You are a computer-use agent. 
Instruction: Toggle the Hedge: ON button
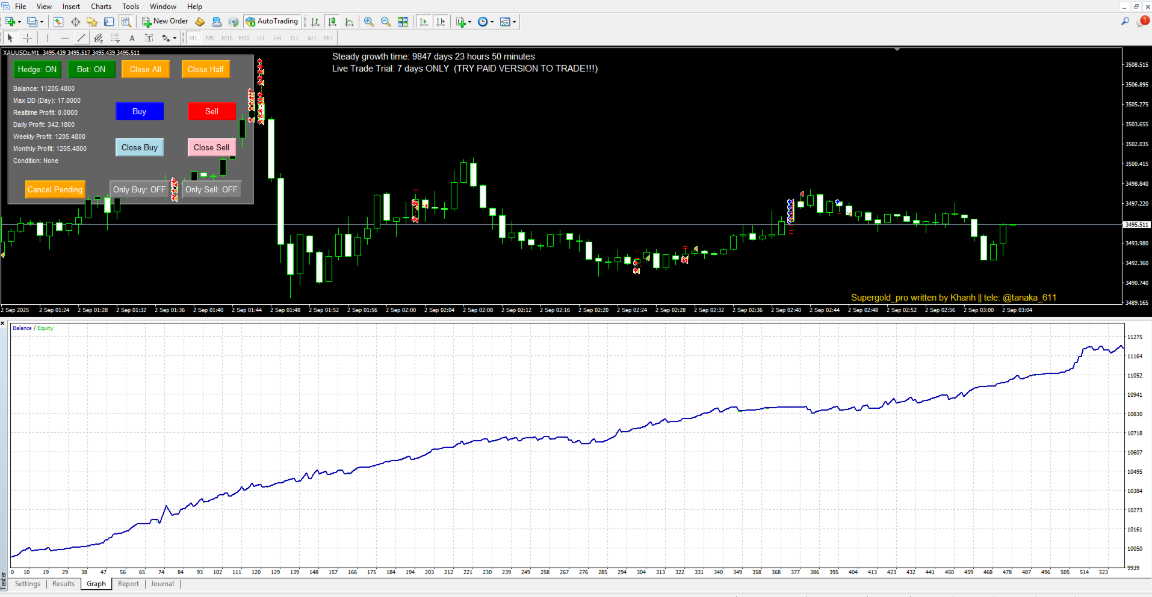coord(37,69)
